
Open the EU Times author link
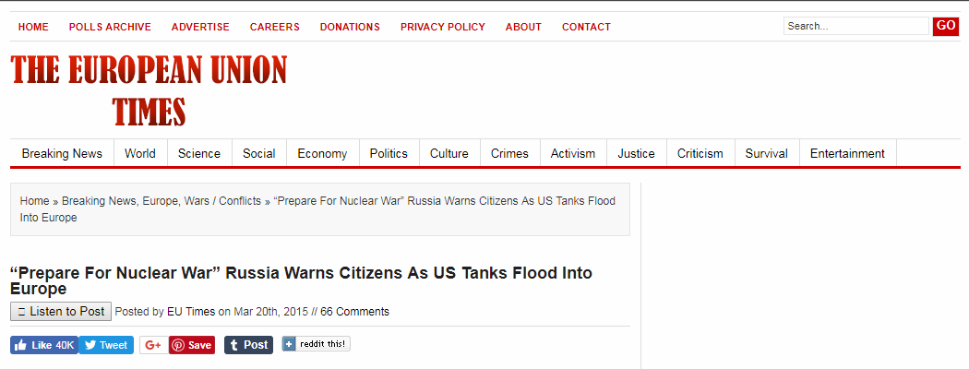click(191, 312)
